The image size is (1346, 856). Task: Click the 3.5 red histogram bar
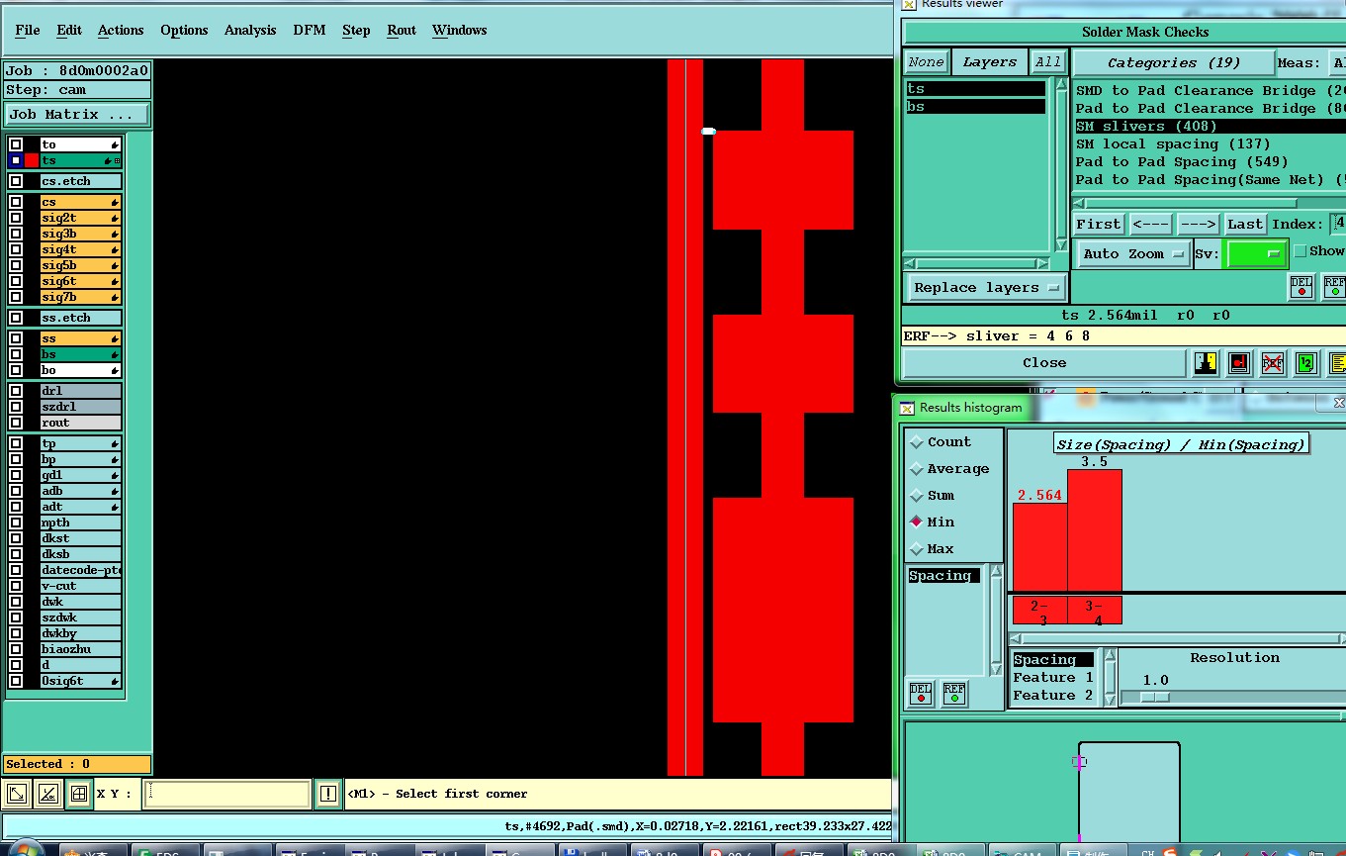tap(1095, 530)
